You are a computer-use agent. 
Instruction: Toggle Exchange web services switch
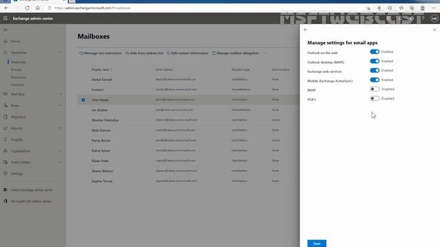[x=375, y=70]
